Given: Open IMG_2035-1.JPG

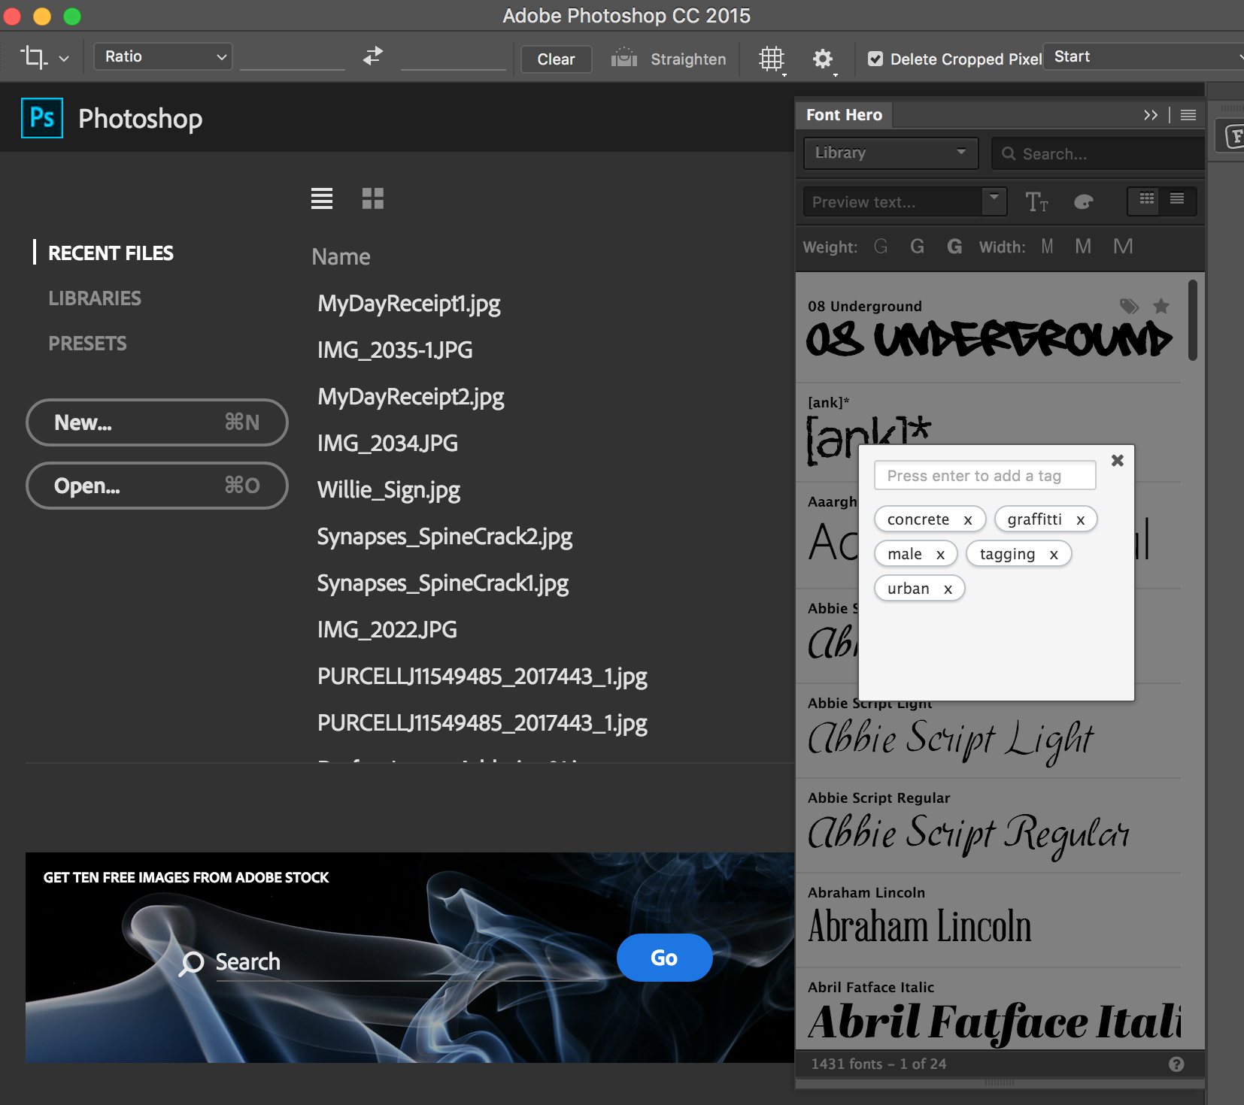Looking at the screenshot, I should (x=395, y=350).
